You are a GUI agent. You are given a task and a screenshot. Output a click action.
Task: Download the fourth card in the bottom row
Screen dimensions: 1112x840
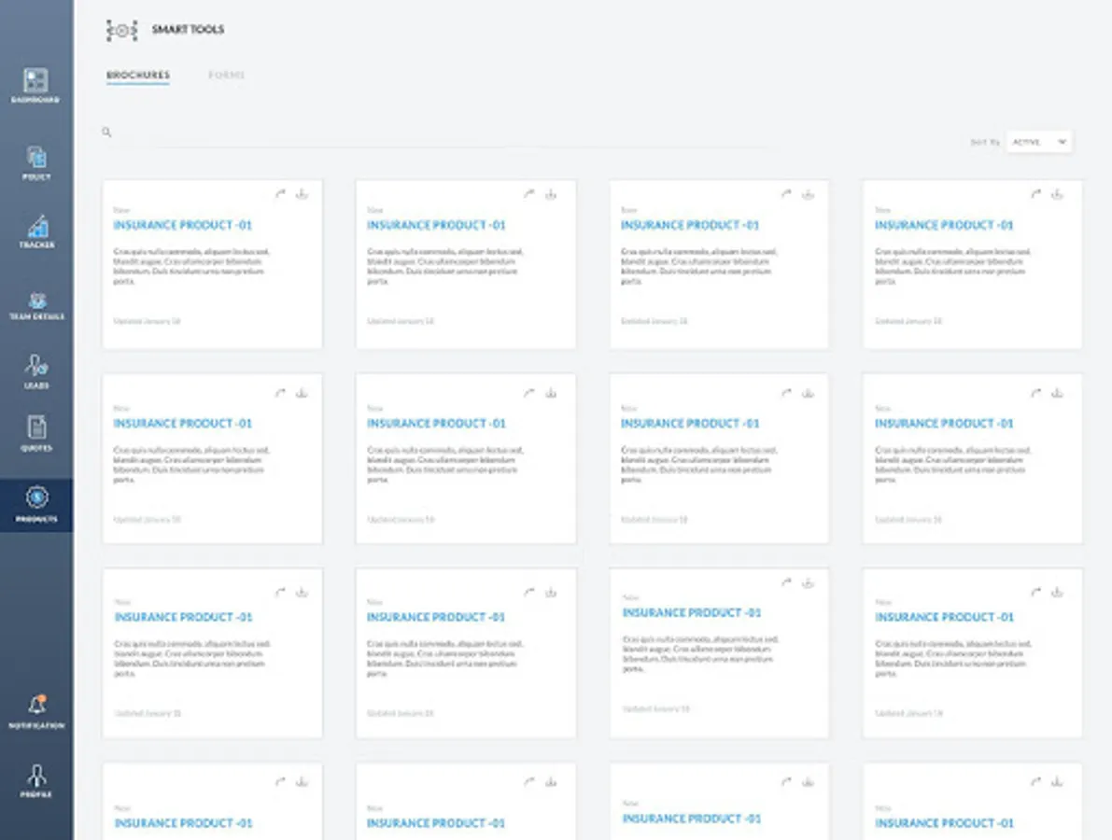coord(1058,782)
